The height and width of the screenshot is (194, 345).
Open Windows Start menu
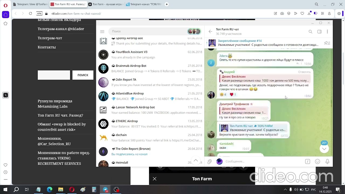pos(5,190)
